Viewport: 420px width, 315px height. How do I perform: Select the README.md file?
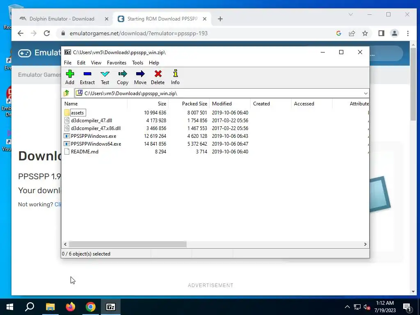pos(84,152)
